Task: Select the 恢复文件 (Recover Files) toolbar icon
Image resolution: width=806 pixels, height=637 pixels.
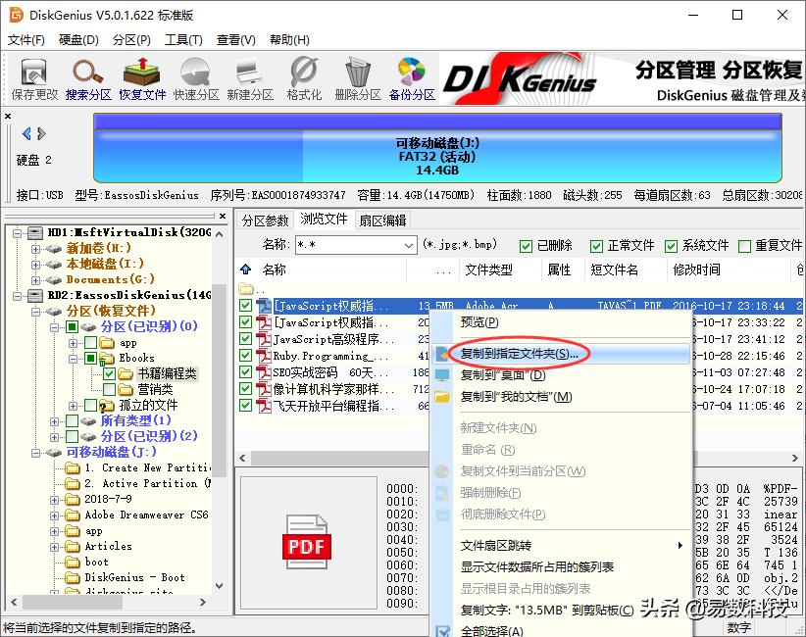Action: point(142,76)
